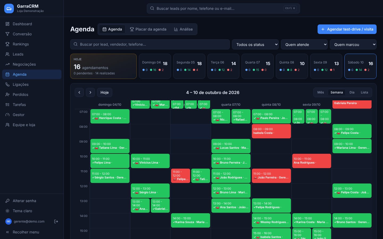383x239 pixels.
Task: Open Henrique Costa 07:00 appointment
Action: point(110,116)
